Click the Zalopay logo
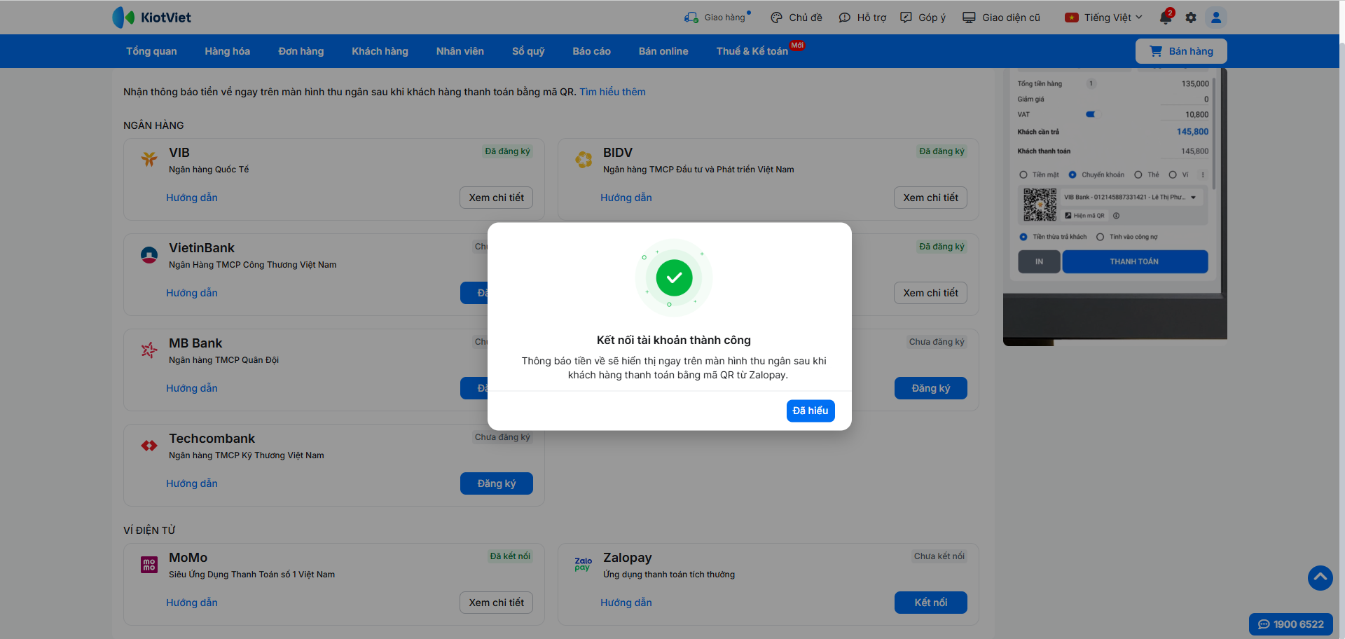This screenshot has width=1345, height=639. pyautogui.click(x=584, y=564)
